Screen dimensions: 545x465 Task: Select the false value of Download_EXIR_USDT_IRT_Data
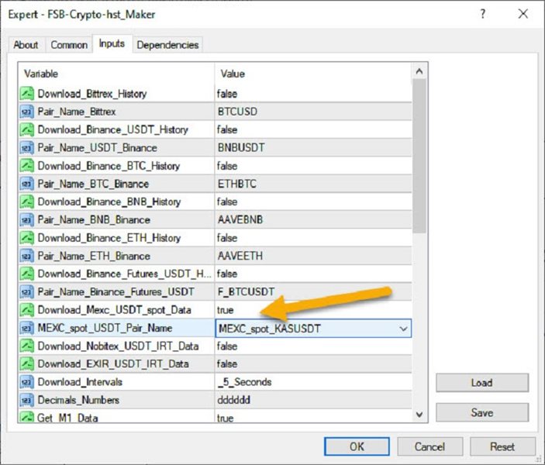(313, 364)
